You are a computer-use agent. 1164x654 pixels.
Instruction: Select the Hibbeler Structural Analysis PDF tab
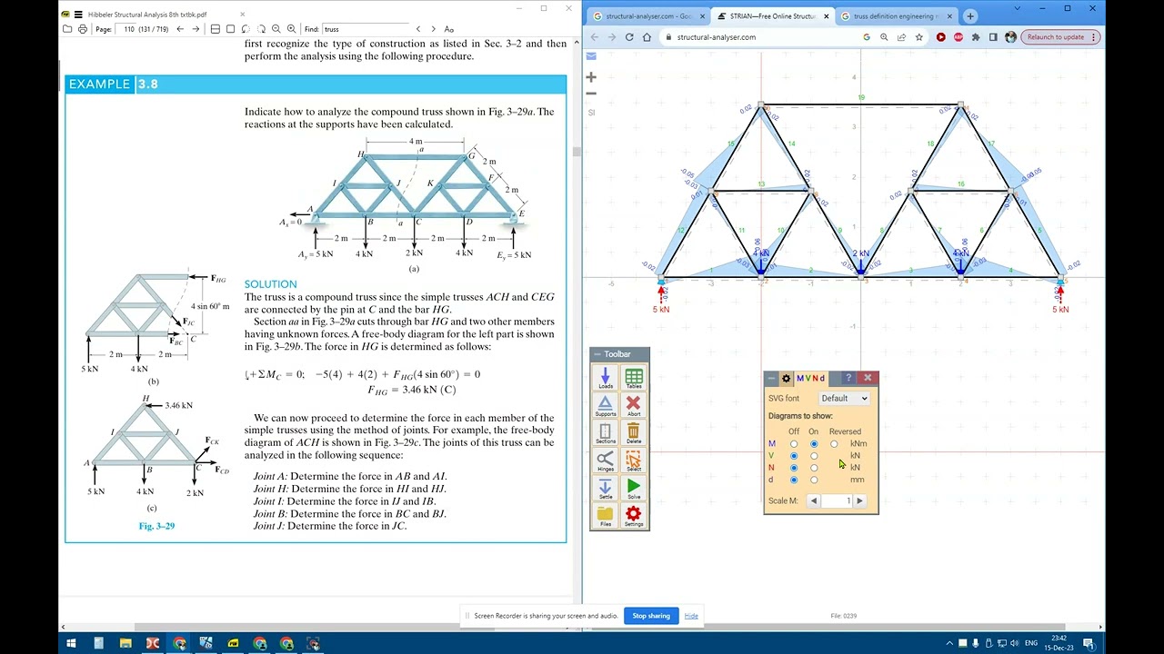pyautogui.click(x=147, y=15)
